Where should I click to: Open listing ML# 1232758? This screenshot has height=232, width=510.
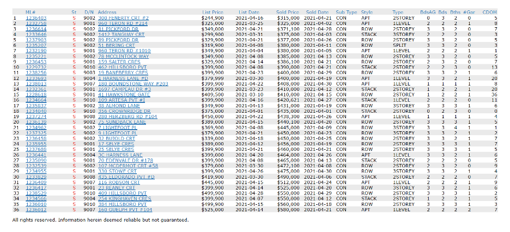pos(36,23)
